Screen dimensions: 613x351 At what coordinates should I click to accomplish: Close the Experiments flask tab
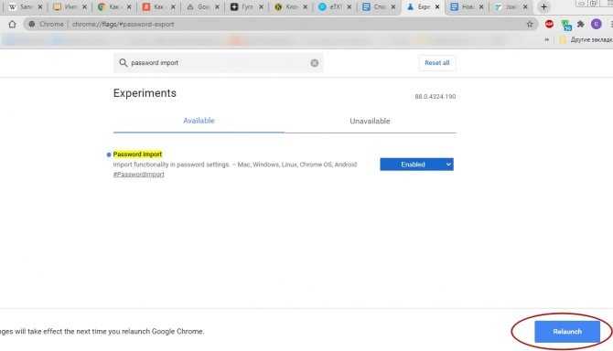tap(437, 7)
